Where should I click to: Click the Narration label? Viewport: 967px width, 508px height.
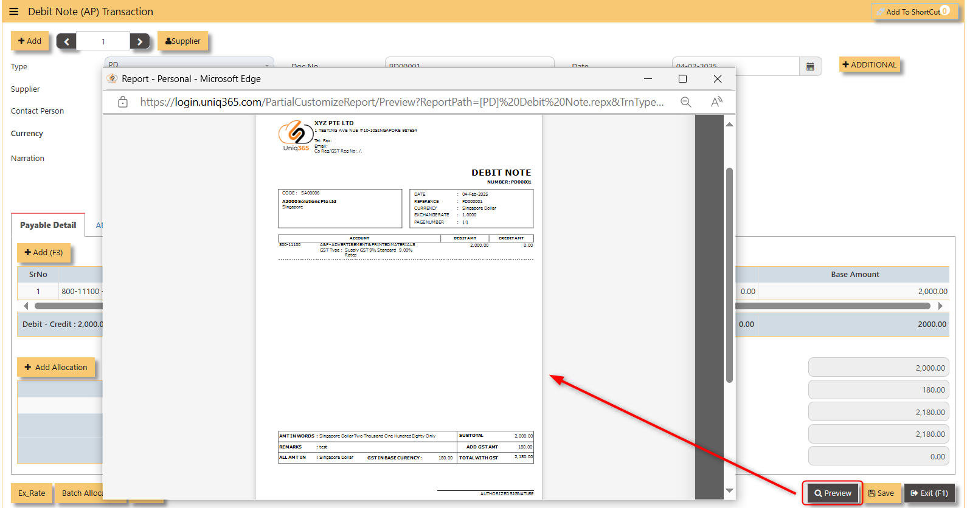pyautogui.click(x=27, y=158)
